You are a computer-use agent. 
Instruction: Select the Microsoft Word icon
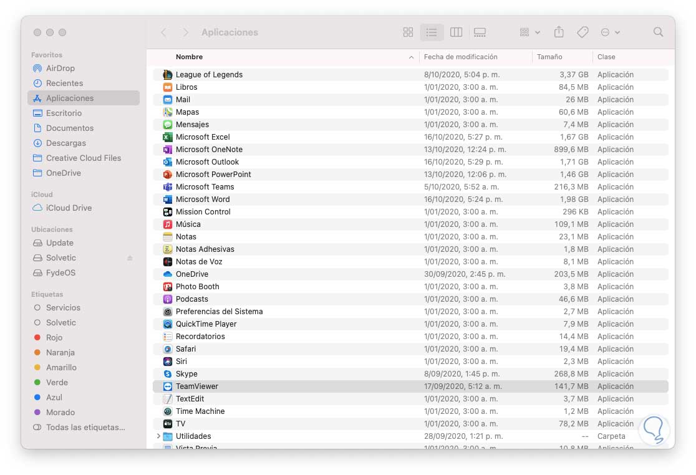pyautogui.click(x=167, y=199)
